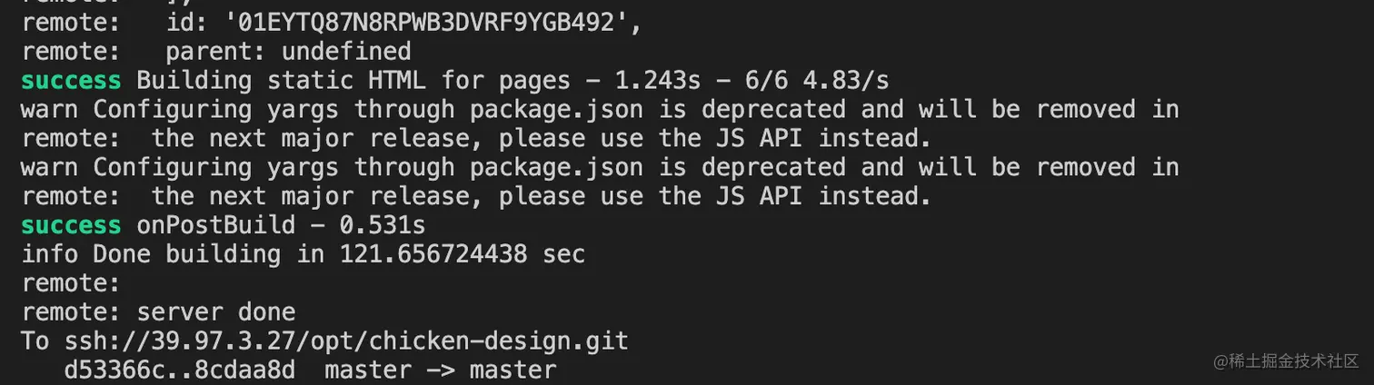
Task: Click the 'info Done building in 121.656724438 sec' line
Action: point(303,254)
